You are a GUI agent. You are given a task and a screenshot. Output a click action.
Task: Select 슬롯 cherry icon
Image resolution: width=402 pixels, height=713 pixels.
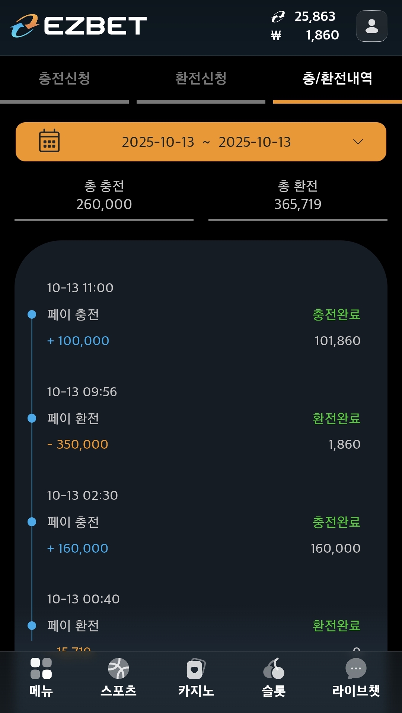click(x=274, y=668)
